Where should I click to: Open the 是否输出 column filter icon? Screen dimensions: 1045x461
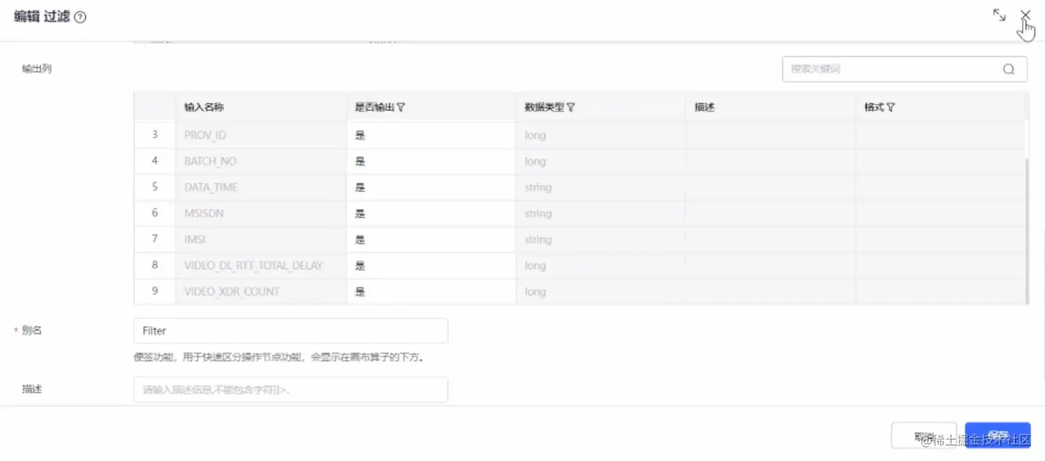[401, 108]
